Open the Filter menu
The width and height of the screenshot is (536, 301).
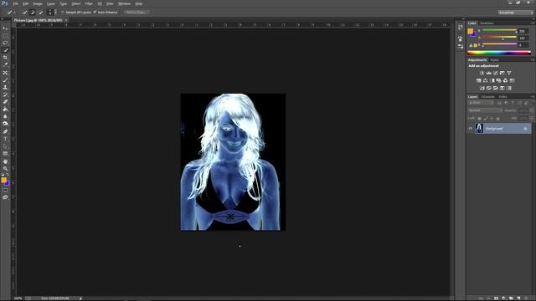89,3
